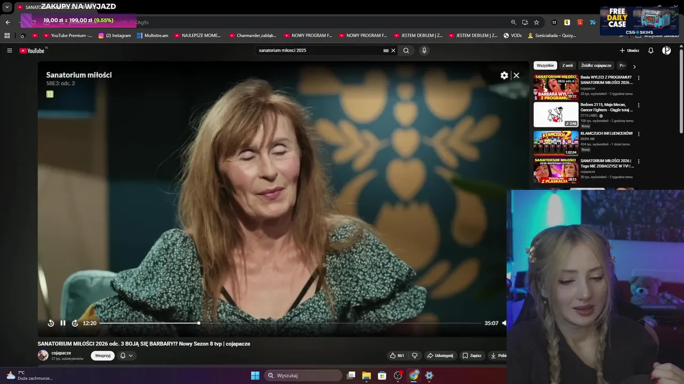Open the on-screen keyboard icon in the search box
This screenshot has height=384, width=684.
pos(386,51)
